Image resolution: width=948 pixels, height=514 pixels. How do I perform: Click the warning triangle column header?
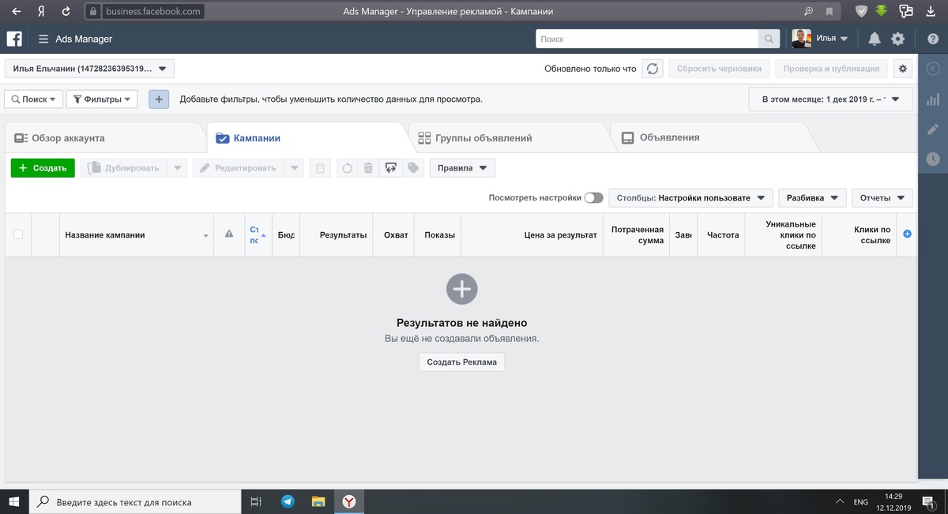(x=229, y=234)
